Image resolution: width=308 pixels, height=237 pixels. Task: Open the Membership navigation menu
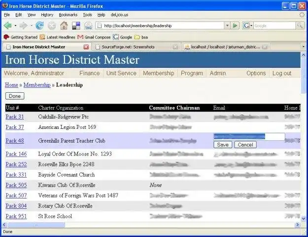(x=159, y=73)
